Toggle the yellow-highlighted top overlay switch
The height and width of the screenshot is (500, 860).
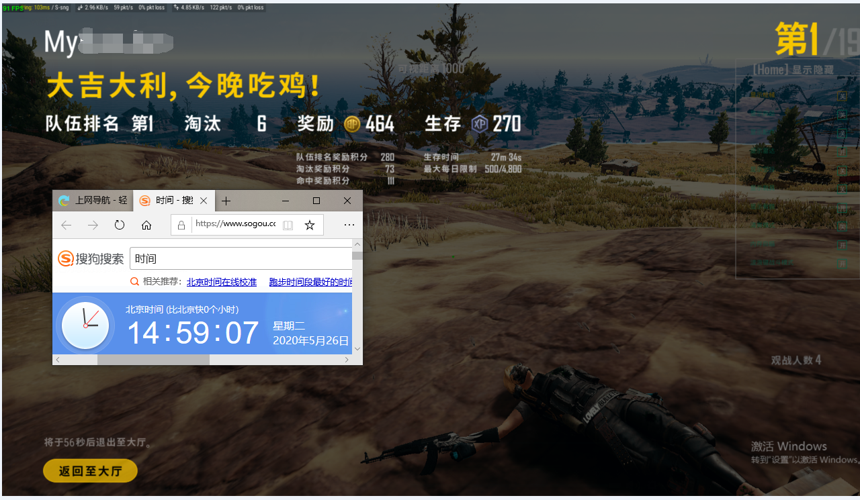tap(842, 96)
